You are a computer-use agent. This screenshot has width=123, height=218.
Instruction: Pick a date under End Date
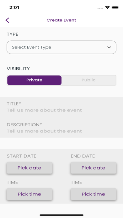pyautogui.click(x=94, y=168)
